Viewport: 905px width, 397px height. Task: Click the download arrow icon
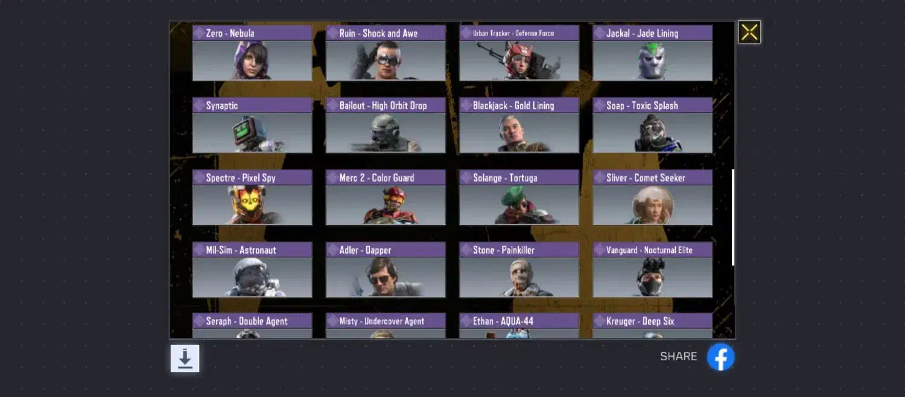pos(185,358)
